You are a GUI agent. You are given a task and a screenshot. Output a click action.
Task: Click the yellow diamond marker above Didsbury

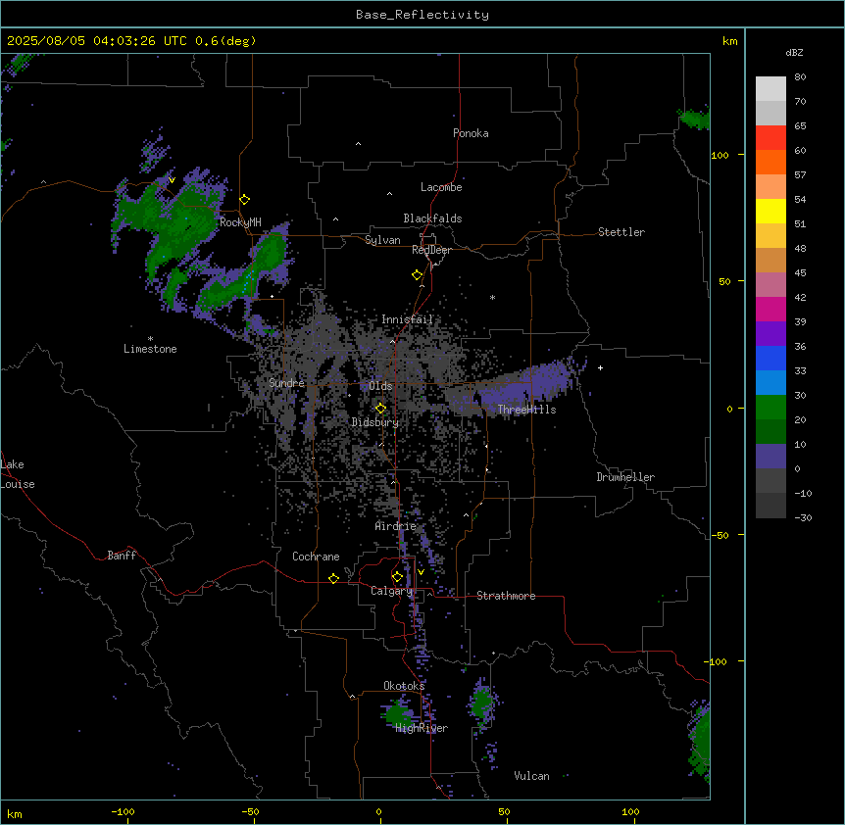click(x=380, y=409)
